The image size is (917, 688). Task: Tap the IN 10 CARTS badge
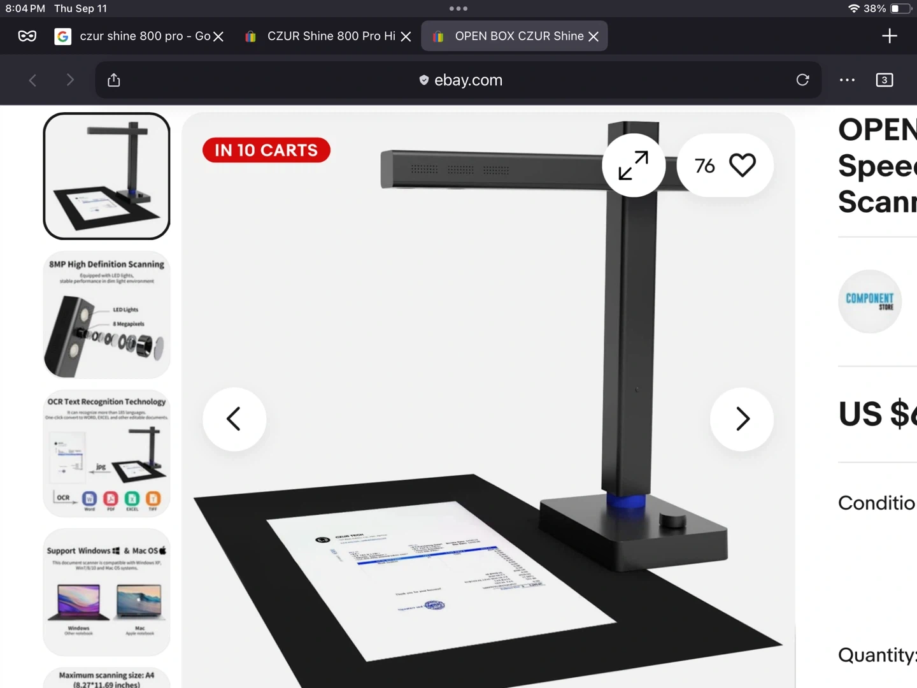(266, 150)
